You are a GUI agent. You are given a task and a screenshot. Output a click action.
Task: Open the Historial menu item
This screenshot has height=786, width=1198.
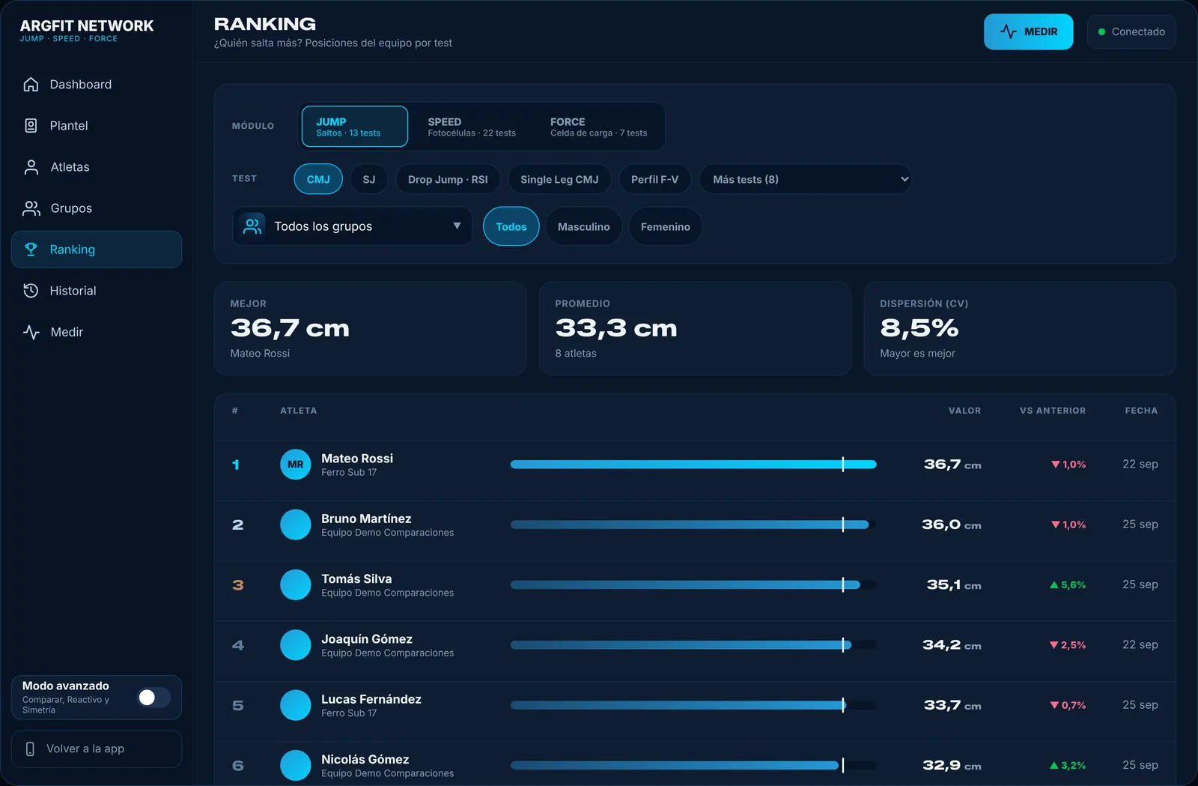pyautogui.click(x=97, y=291)
